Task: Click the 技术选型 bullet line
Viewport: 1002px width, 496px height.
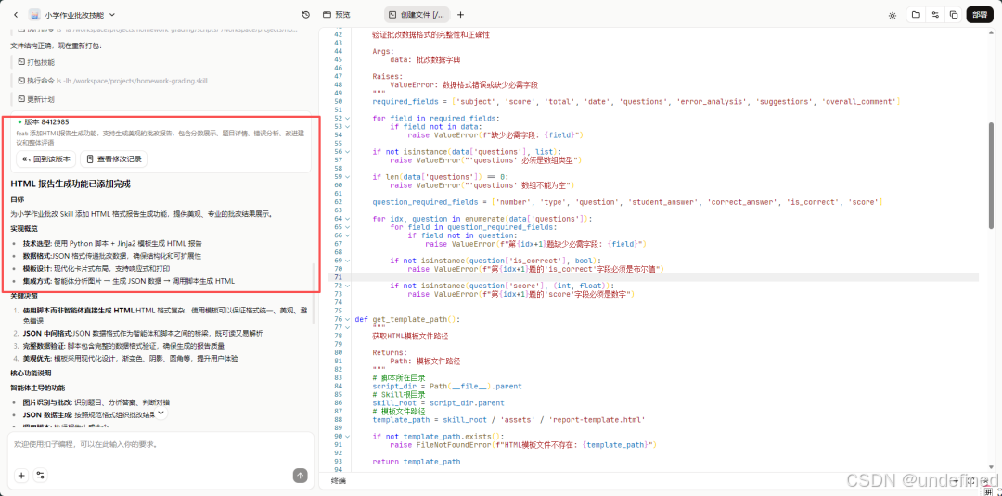Action: 112,243
